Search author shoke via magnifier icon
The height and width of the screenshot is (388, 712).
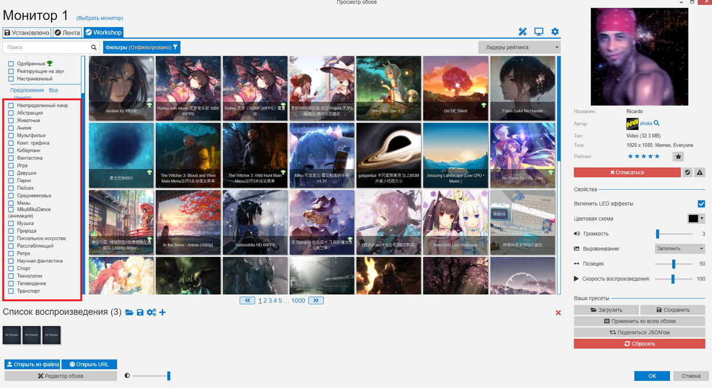657,123
